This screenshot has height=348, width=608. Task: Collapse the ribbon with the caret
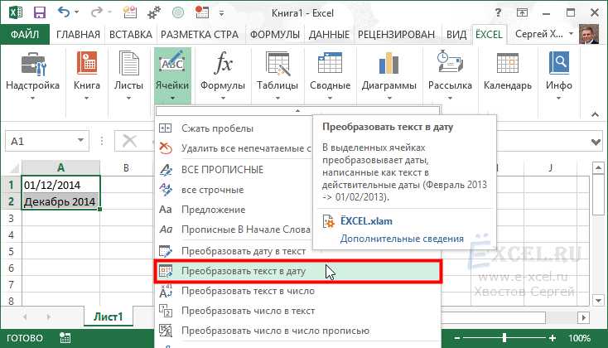596,114
